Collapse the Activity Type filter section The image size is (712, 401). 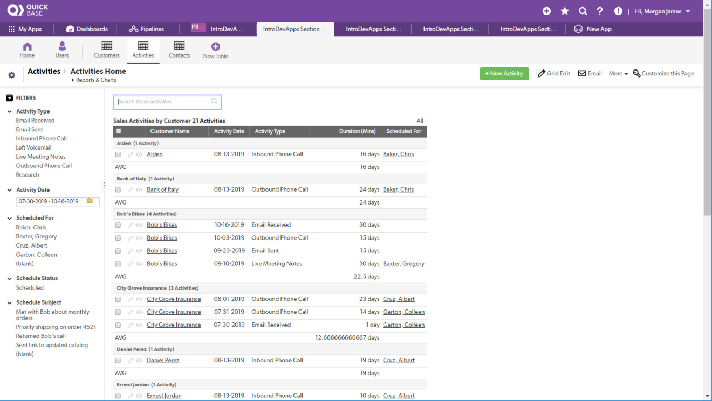10,112
